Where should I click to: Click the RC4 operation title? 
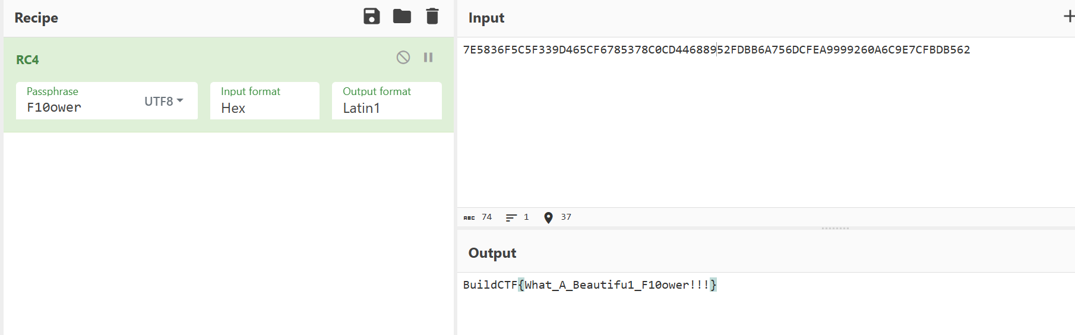tap(27, 60)
